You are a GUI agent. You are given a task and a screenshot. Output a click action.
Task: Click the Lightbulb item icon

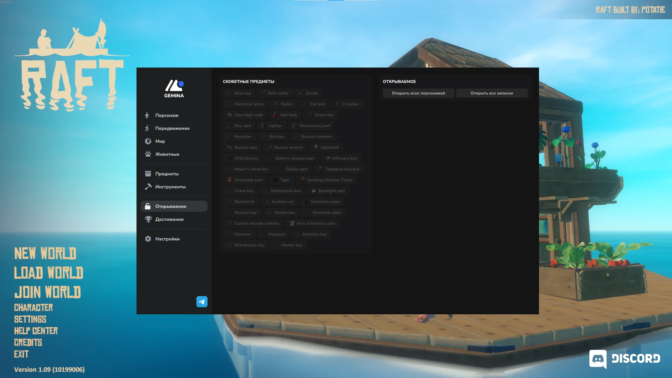tap(316, 147)
